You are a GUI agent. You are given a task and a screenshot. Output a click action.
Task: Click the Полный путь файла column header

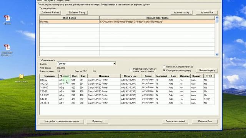click(157, 18)
